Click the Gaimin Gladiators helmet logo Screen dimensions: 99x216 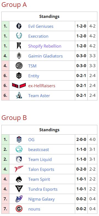pos(19,56)
